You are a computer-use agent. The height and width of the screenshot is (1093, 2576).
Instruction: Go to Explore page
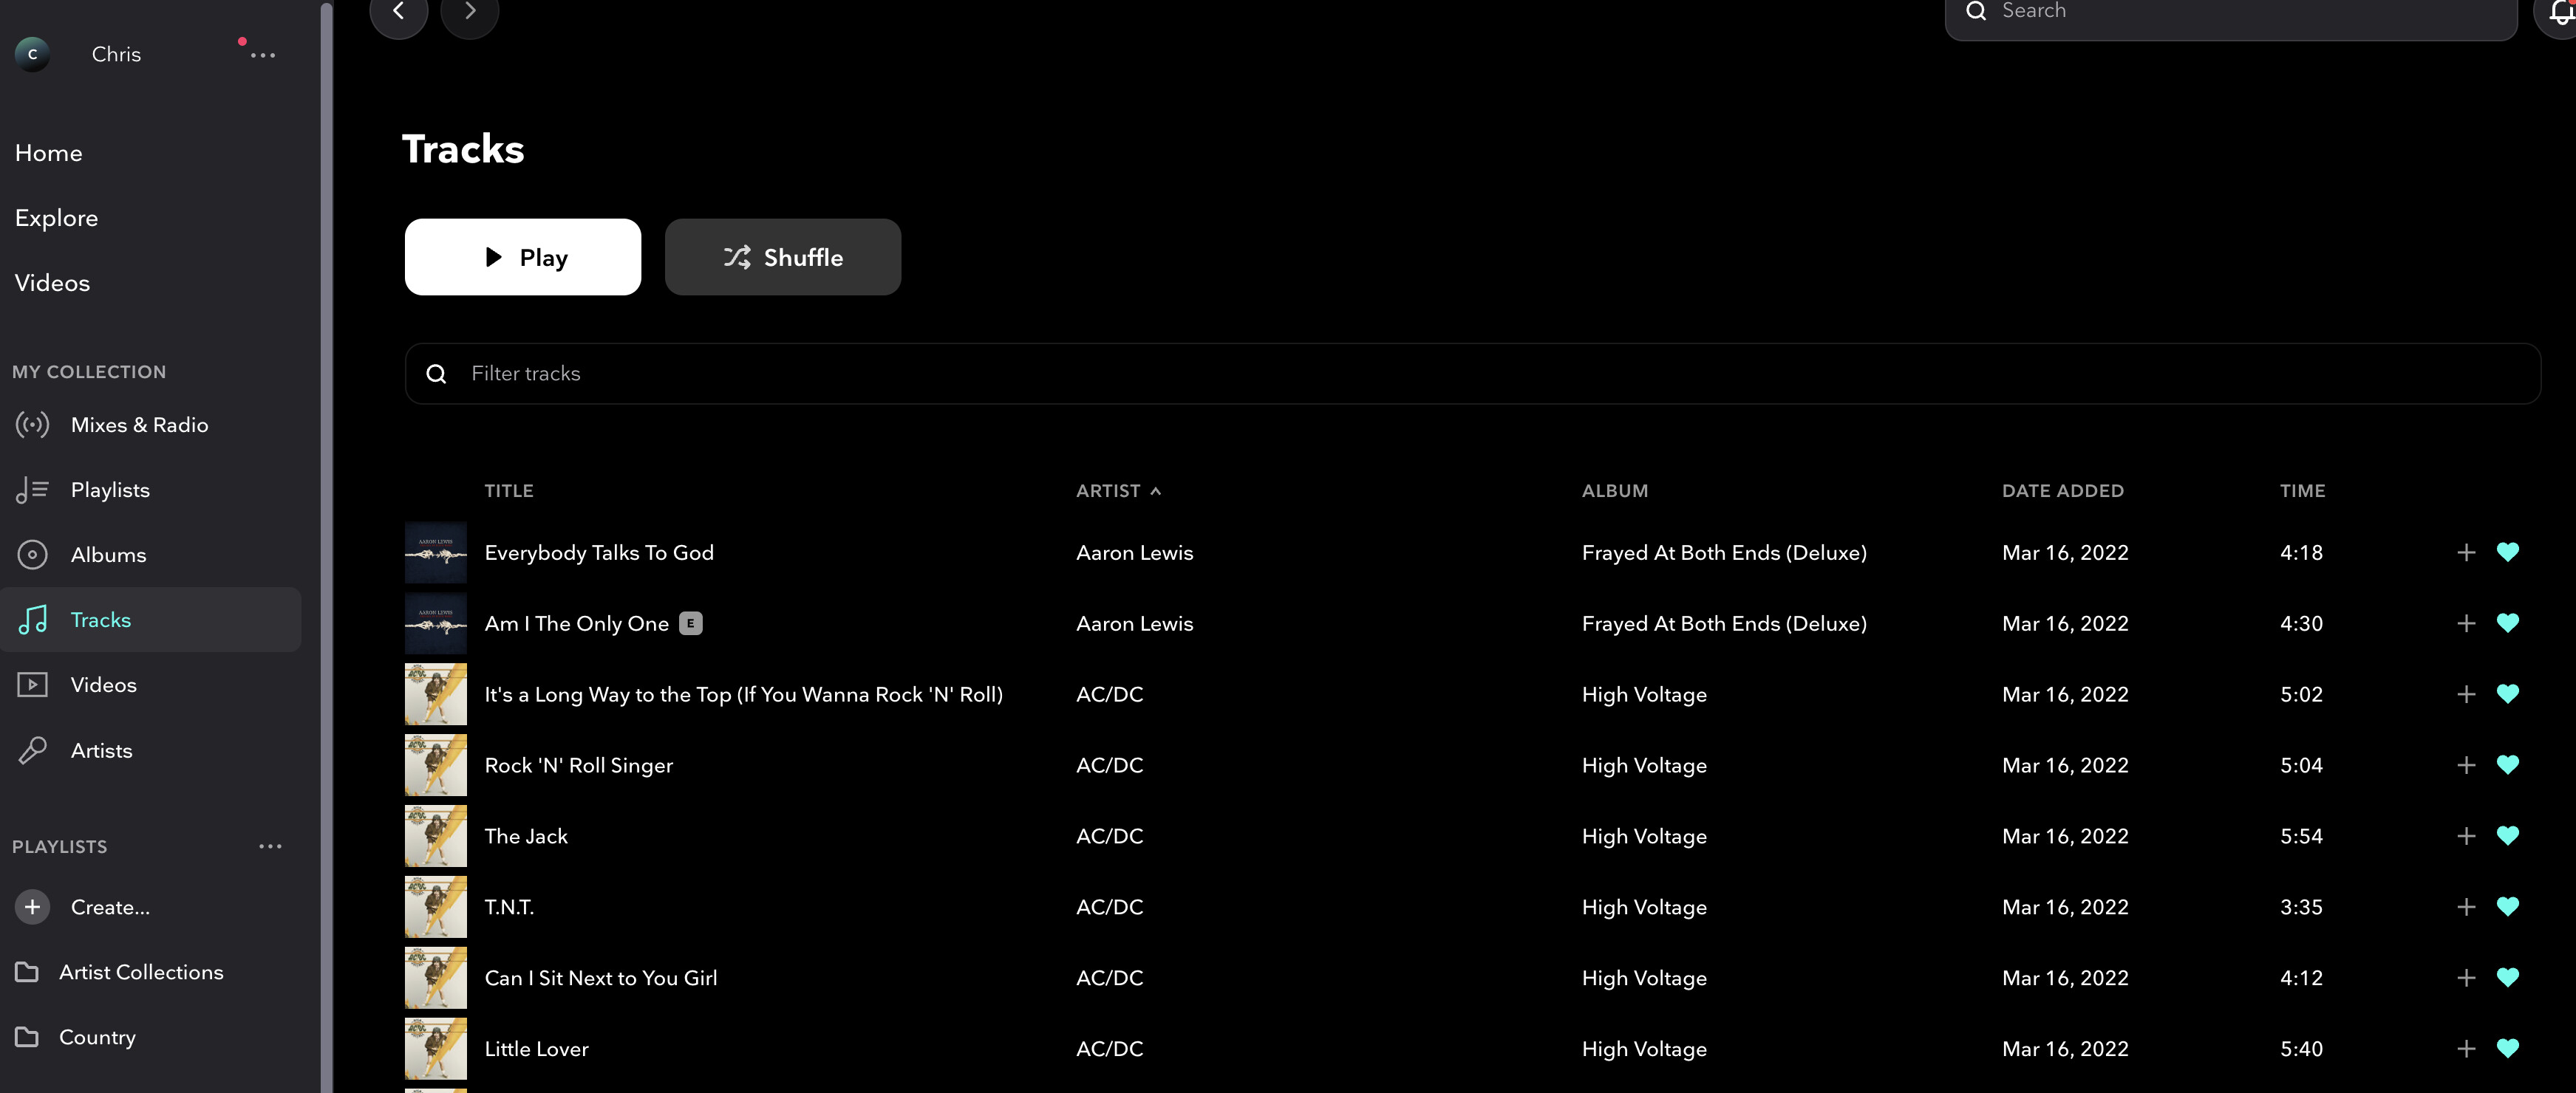(56, 218)
